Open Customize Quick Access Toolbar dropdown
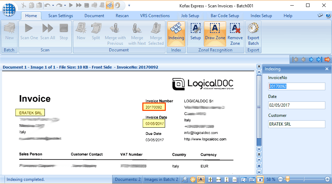This screenshot has height=184, width=332. (129, 6)
